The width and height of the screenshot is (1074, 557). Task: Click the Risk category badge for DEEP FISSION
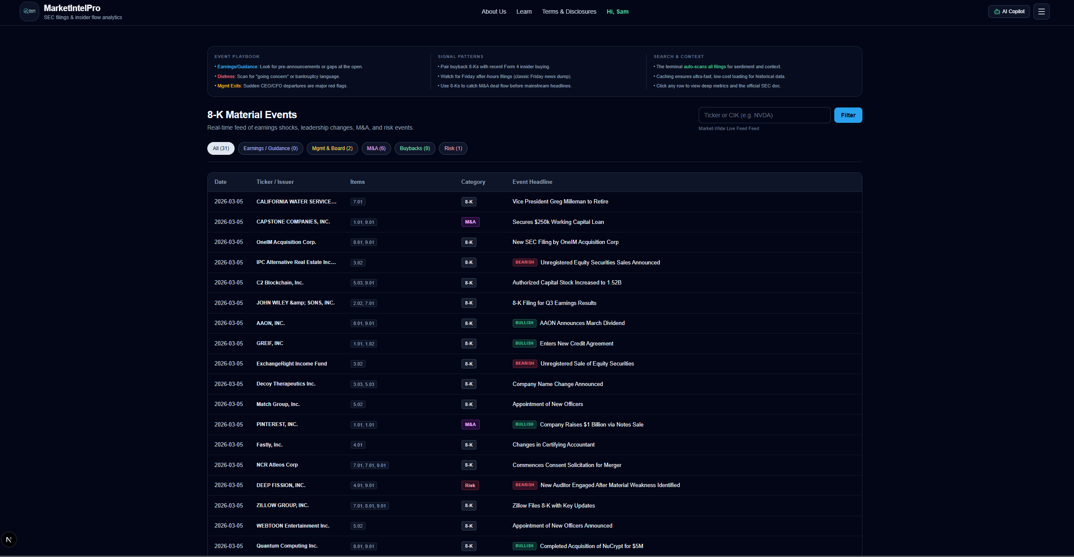coord(470,485)
